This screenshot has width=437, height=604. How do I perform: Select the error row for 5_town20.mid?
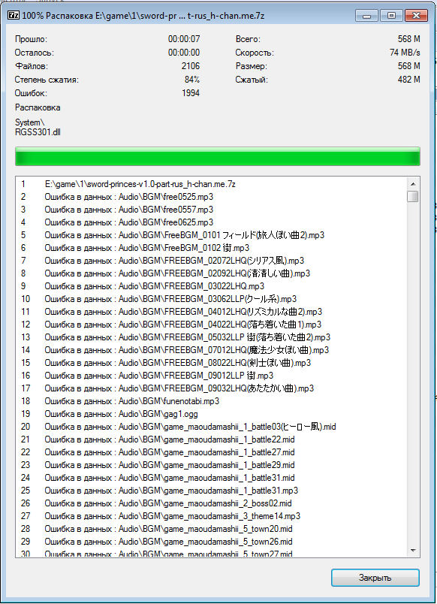(211, 529)
